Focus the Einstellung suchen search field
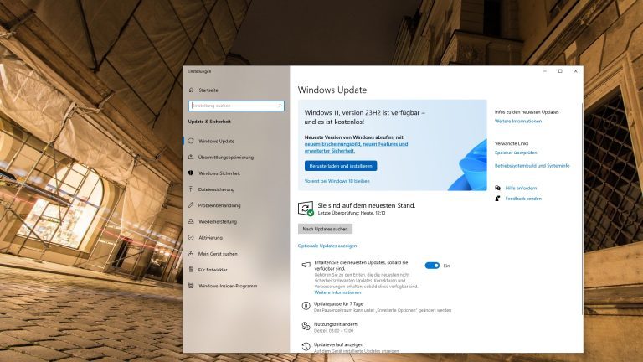Viewport: 643px width, 362px height. pyautogui.click(x=236, y=106)
